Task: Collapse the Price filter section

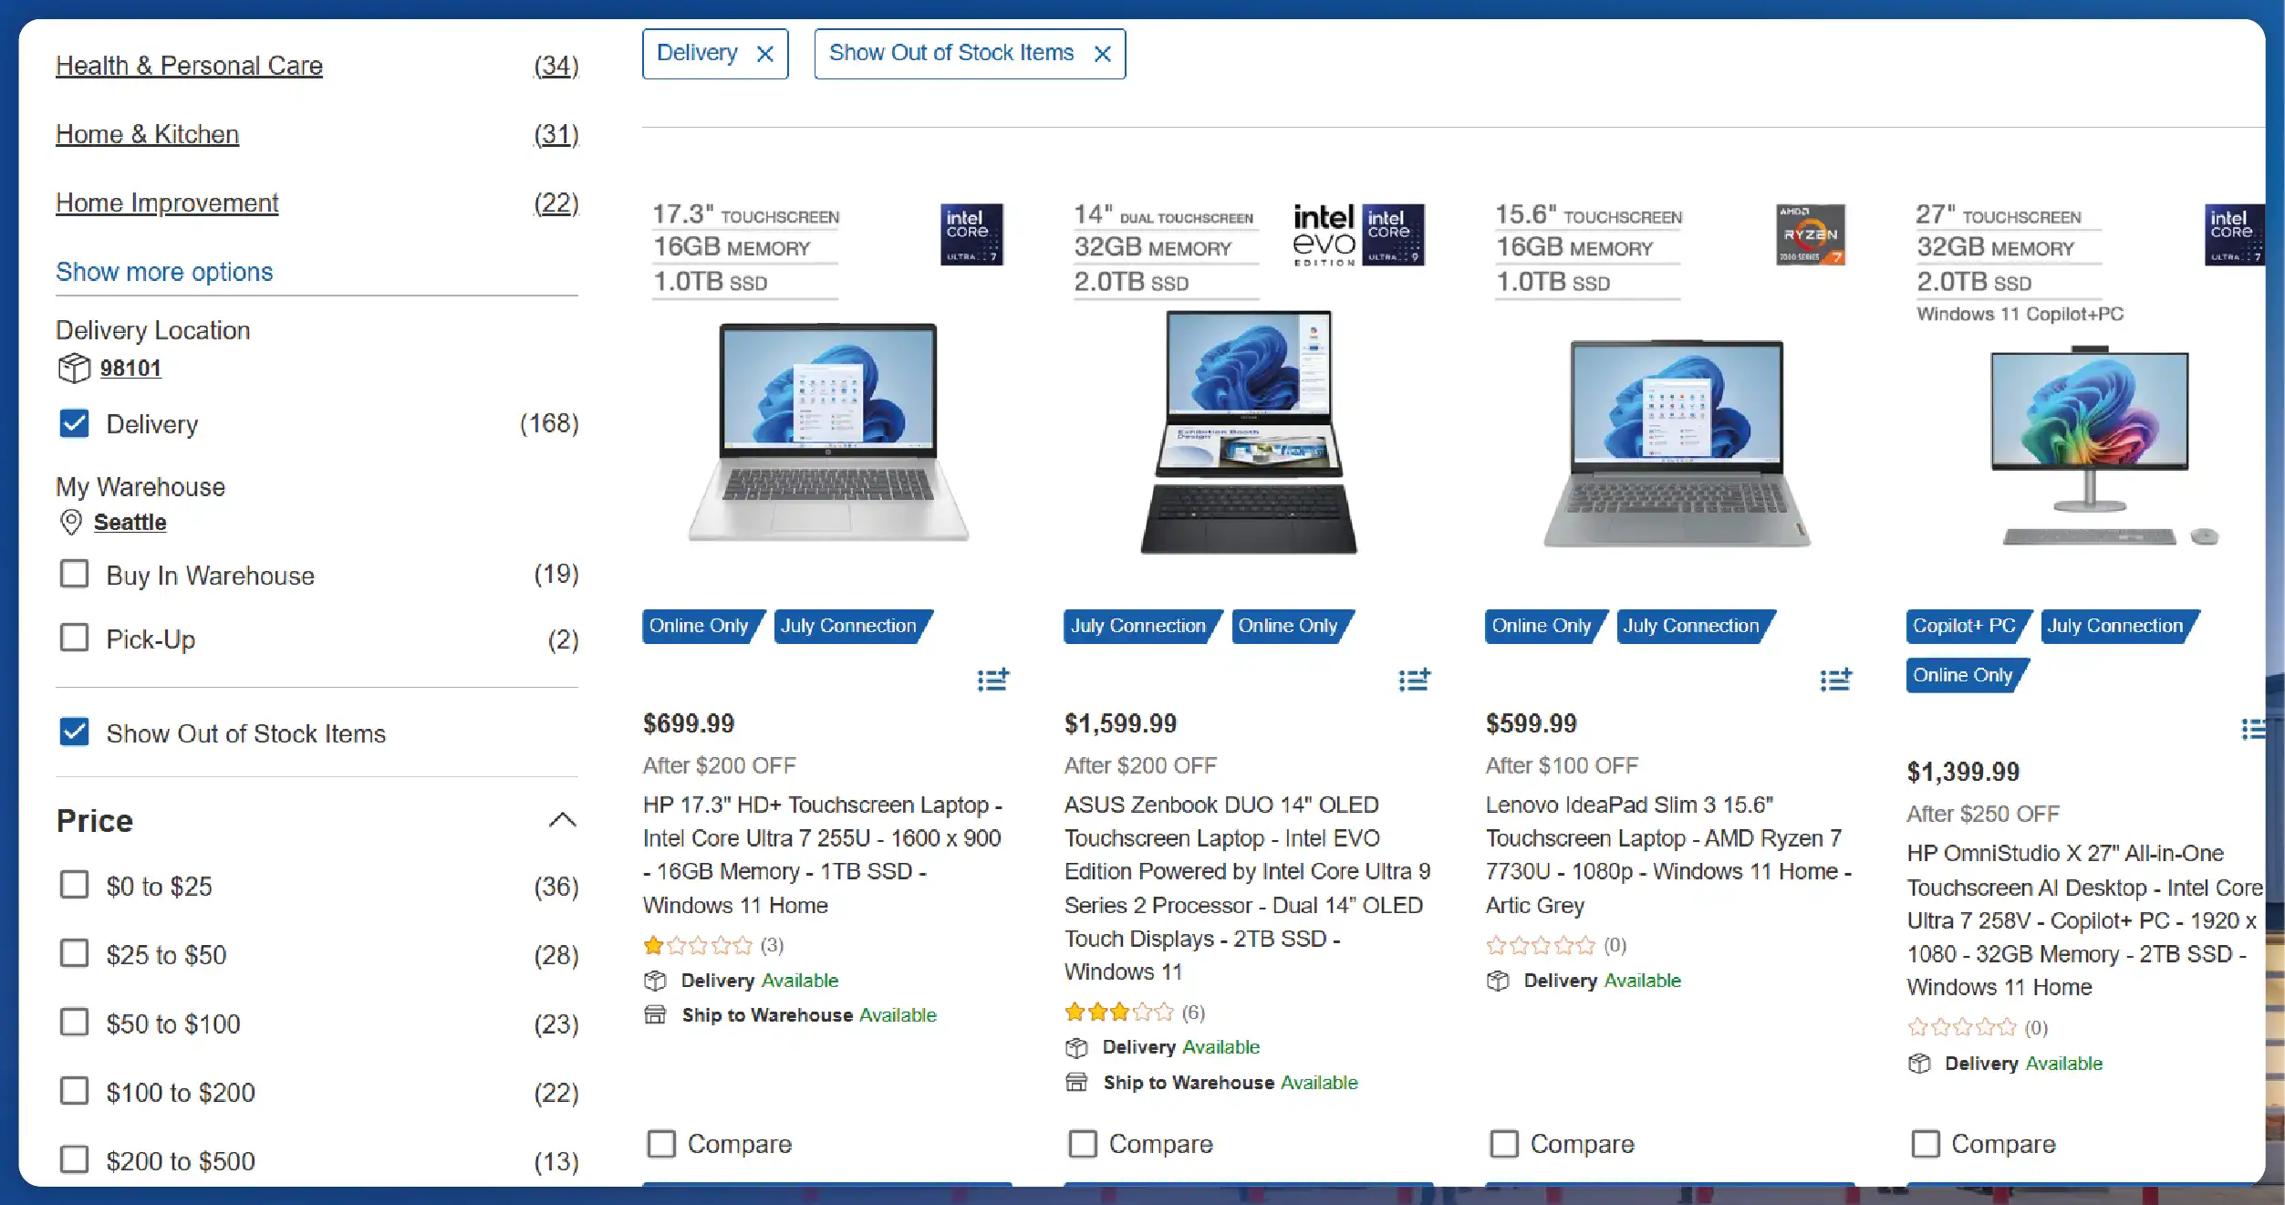Action: coord(565,819)
